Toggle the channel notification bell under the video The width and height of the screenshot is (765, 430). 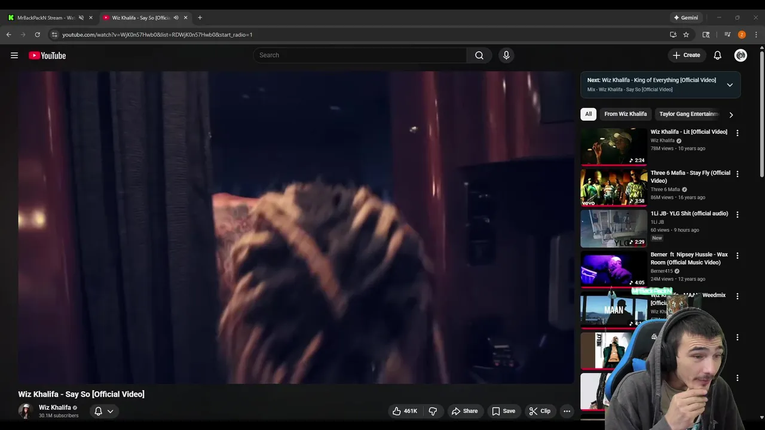click(x=104, y=411)
